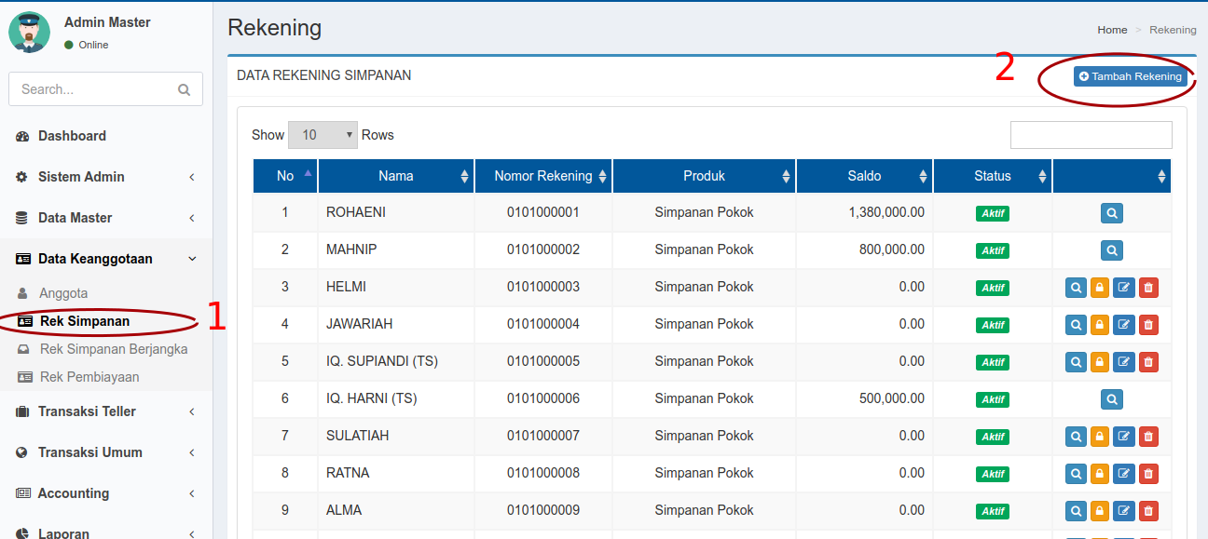1208x539 pixels.
Task: Click the Admin Master avatar
Action: pyautogui.click(x=29, y=33)
